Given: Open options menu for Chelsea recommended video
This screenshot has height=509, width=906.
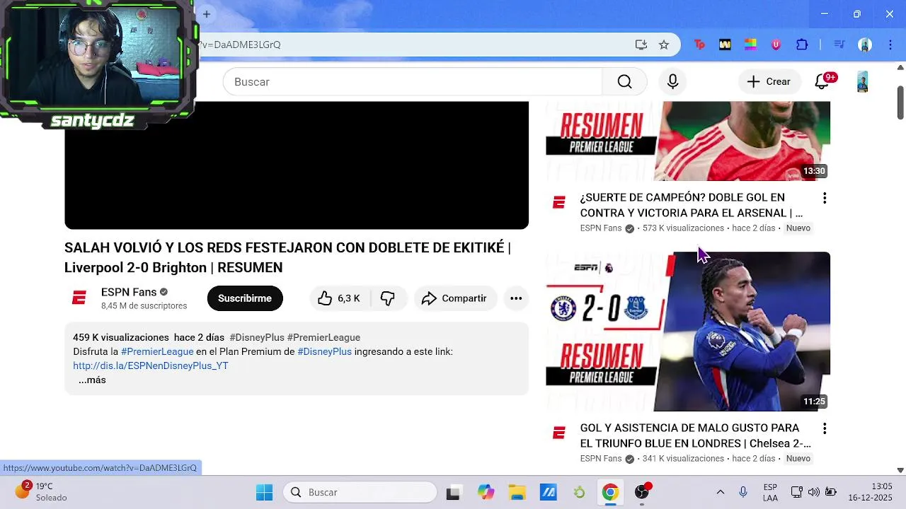Looking at the screenshot, I should click(x=824, y=428).
